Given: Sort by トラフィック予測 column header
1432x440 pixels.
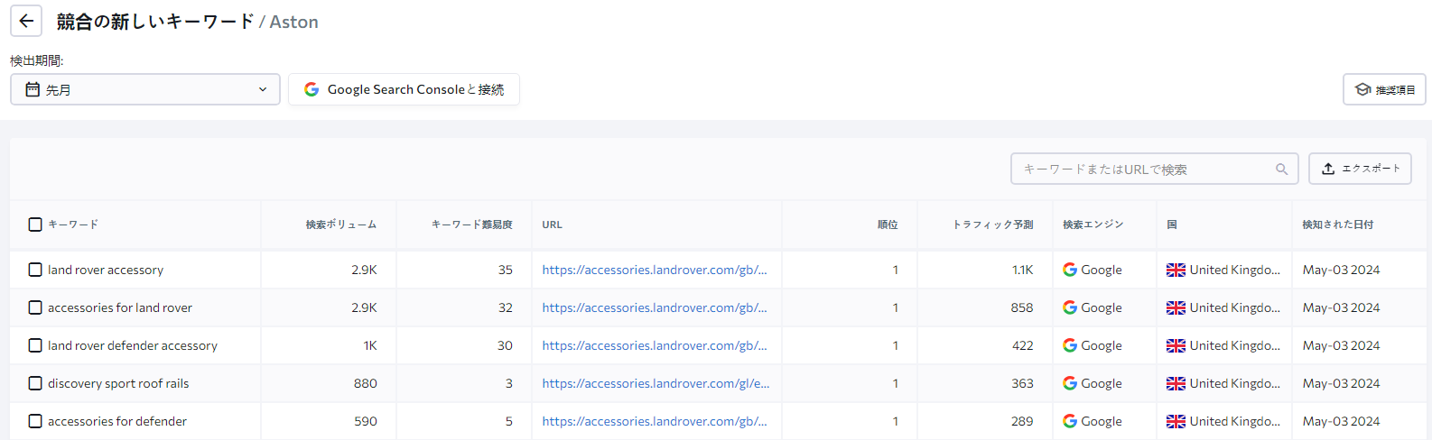Looking at the screenshot, I should 993,225.
